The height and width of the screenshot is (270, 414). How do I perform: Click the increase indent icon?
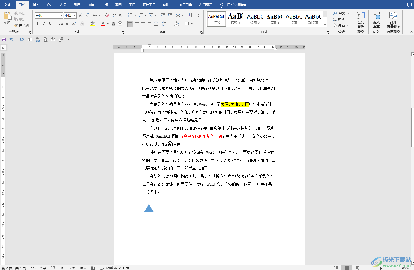coord(170,15)
